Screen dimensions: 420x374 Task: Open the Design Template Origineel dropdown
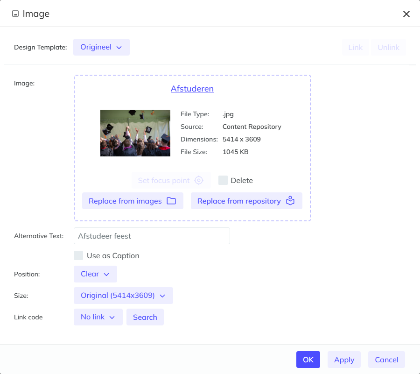(101, 47)
